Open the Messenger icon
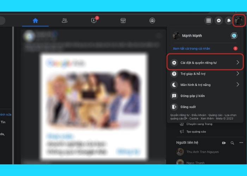 [219, 20]
